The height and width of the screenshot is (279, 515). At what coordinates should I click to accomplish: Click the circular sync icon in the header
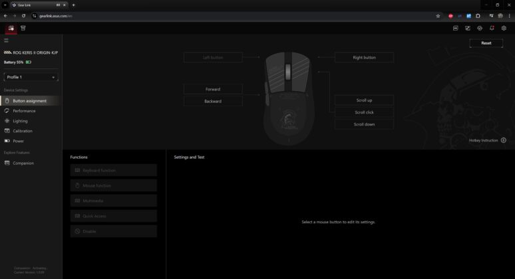[480, 28]
